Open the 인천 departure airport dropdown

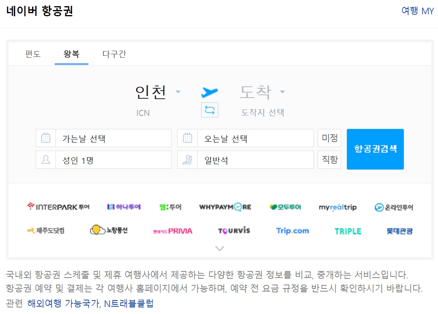[x=158, y=92]
